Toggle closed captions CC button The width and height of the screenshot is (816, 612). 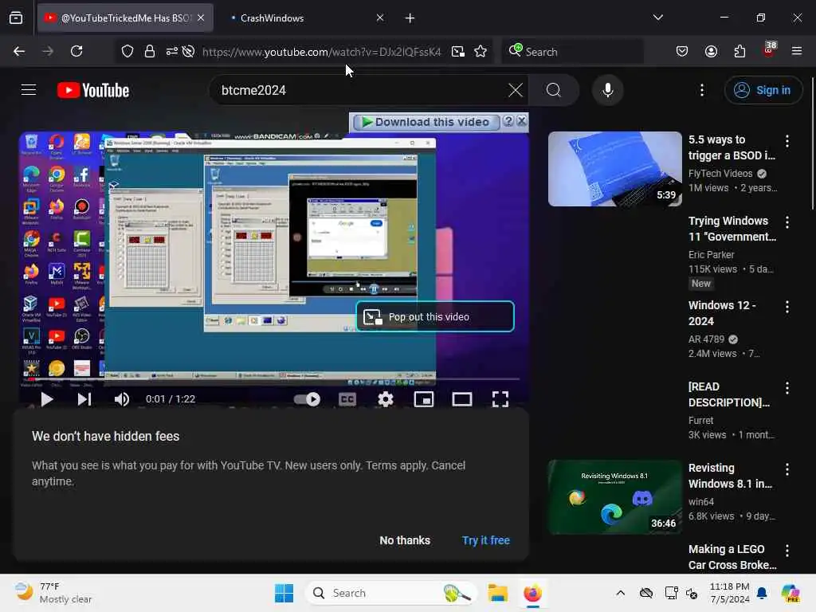(347, 399)
